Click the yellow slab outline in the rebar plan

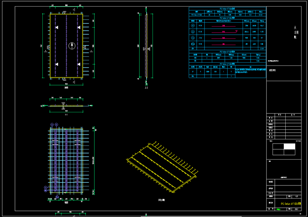[66, 161]
